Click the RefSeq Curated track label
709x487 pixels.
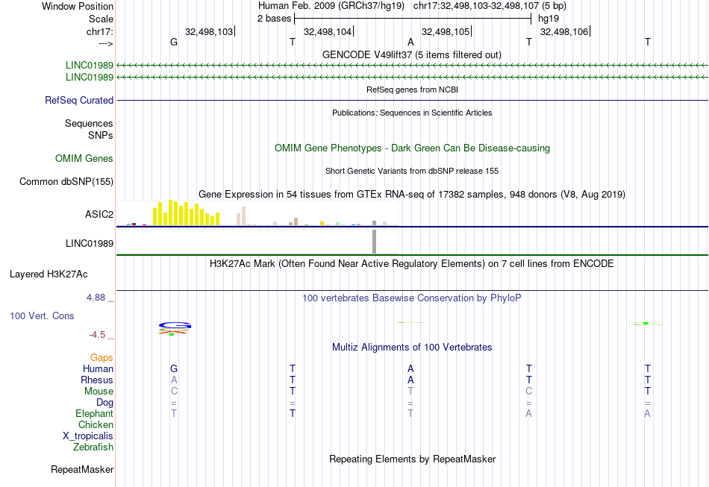point(79,100)
